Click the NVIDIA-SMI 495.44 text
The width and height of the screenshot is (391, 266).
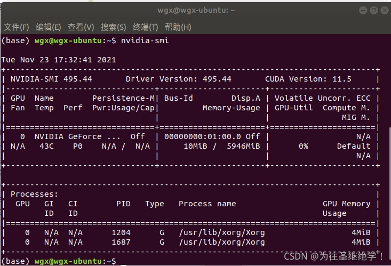[x=51, y=79]
